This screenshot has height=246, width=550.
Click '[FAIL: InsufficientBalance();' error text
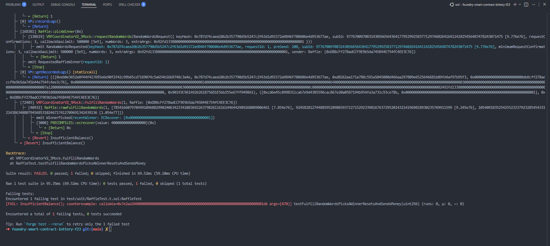coord(36,203)
